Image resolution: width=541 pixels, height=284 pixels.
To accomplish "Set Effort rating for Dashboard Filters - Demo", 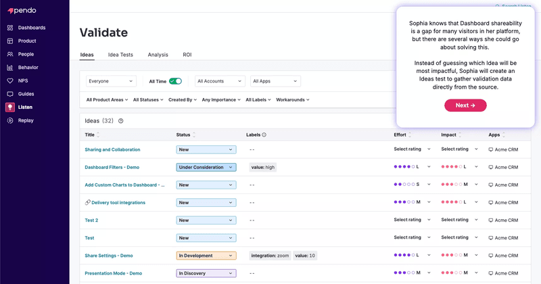I will 410,167.
